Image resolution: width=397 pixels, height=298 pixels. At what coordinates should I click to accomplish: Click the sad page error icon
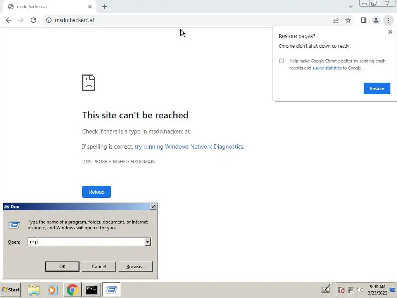(88, 83)
